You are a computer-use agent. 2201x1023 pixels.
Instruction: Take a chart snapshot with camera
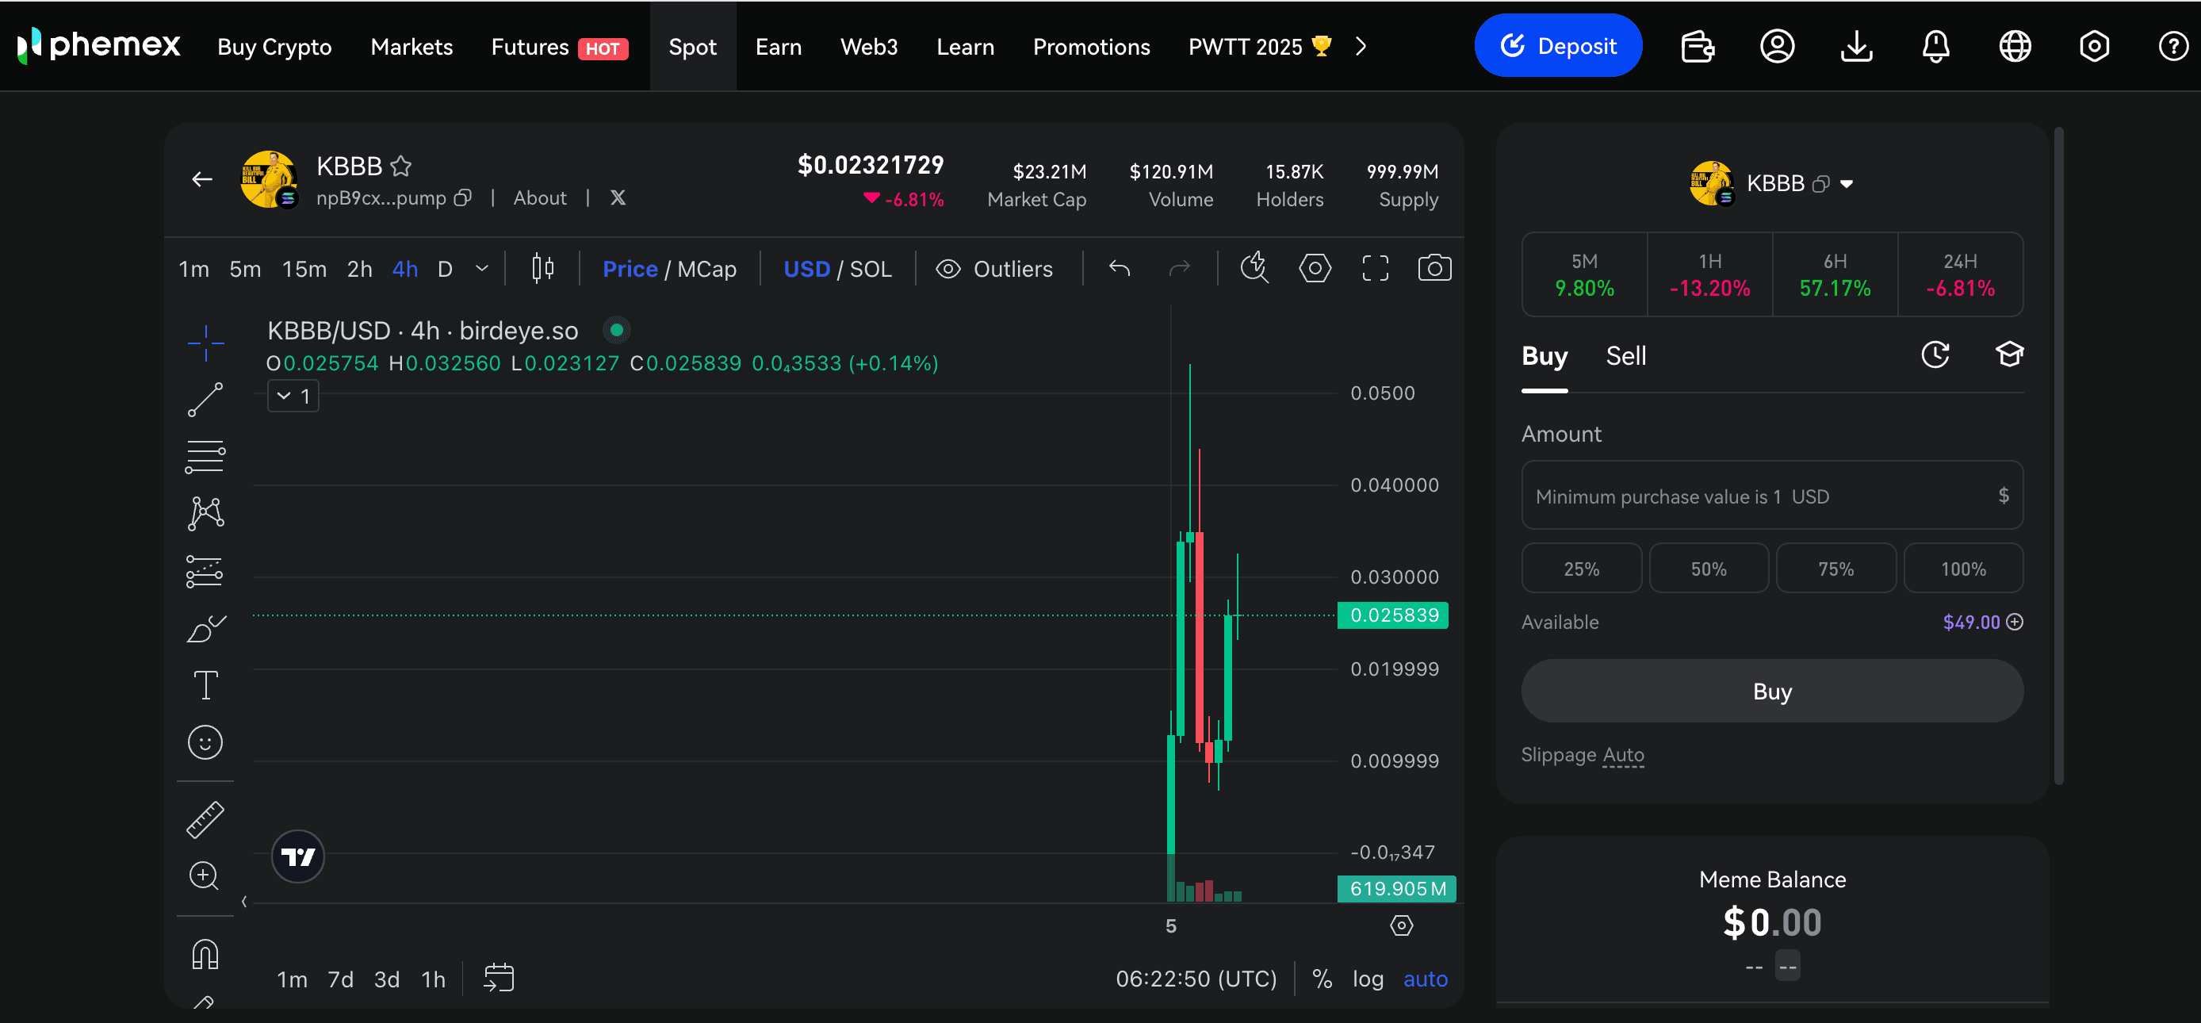coord(1434,268)
